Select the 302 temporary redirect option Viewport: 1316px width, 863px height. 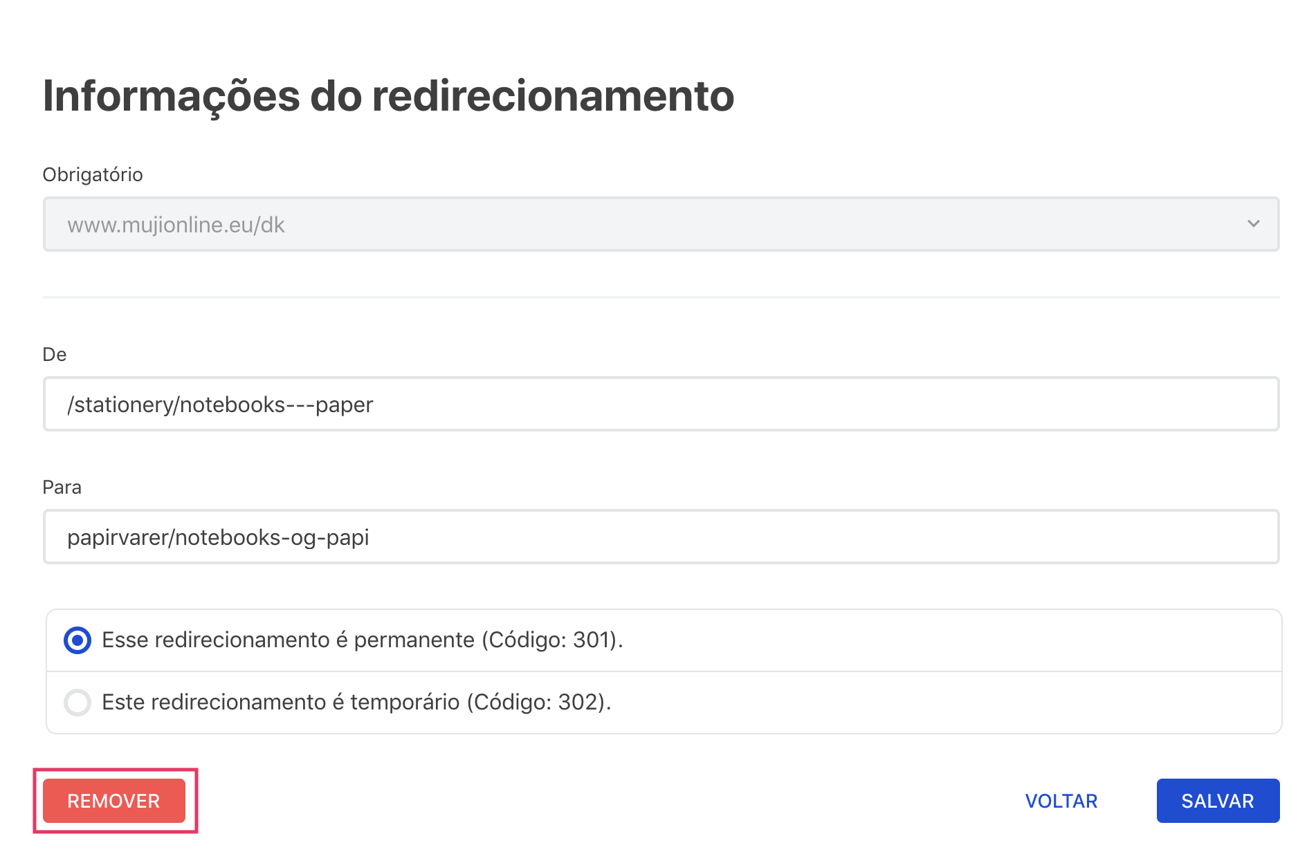point(78,702)
